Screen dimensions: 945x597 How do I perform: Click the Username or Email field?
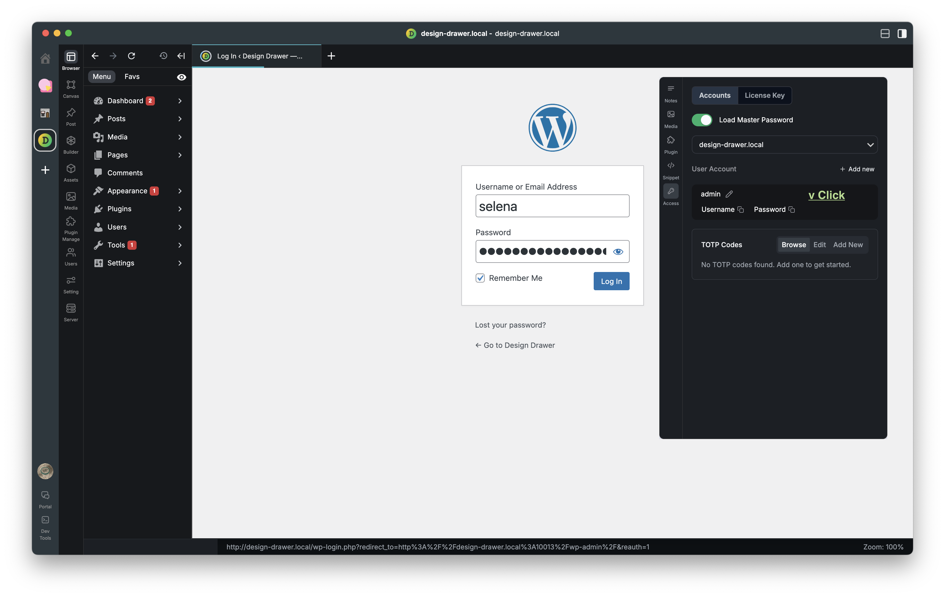click(552, 206)
